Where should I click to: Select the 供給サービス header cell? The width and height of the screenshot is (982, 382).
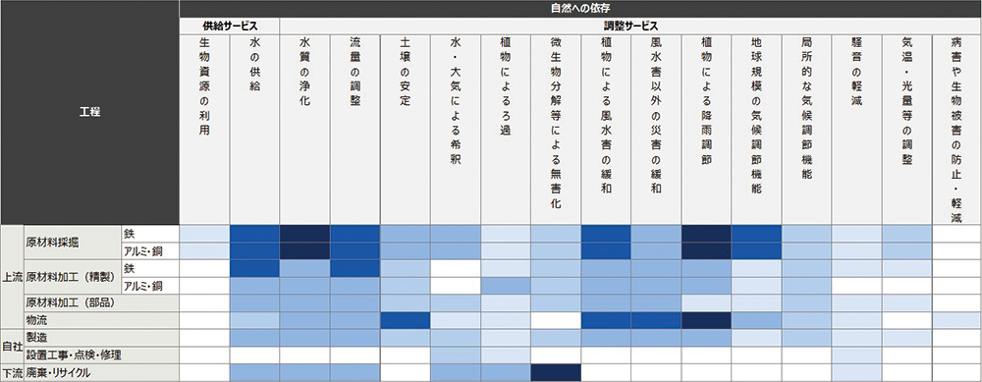point(229,27)
